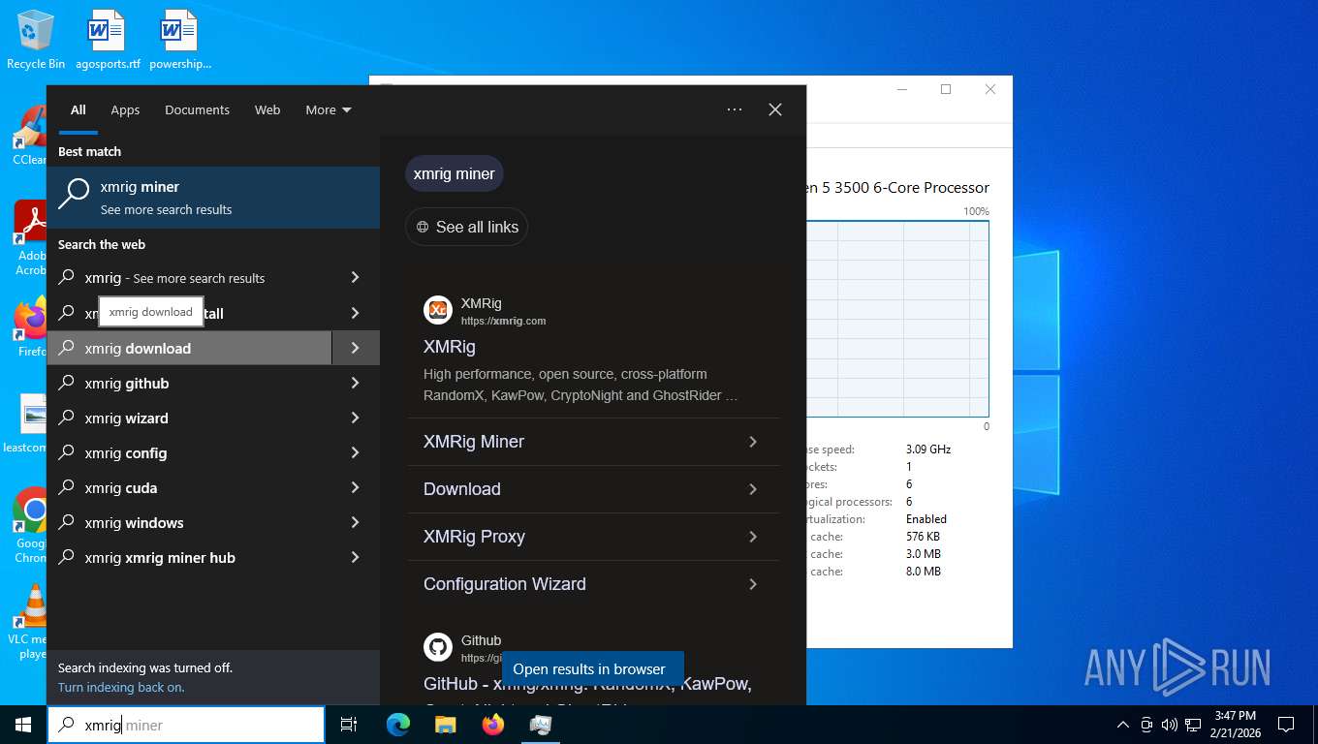Click Open results in browser button
The height and width of the screenshot is (744, 1318).
592,669
